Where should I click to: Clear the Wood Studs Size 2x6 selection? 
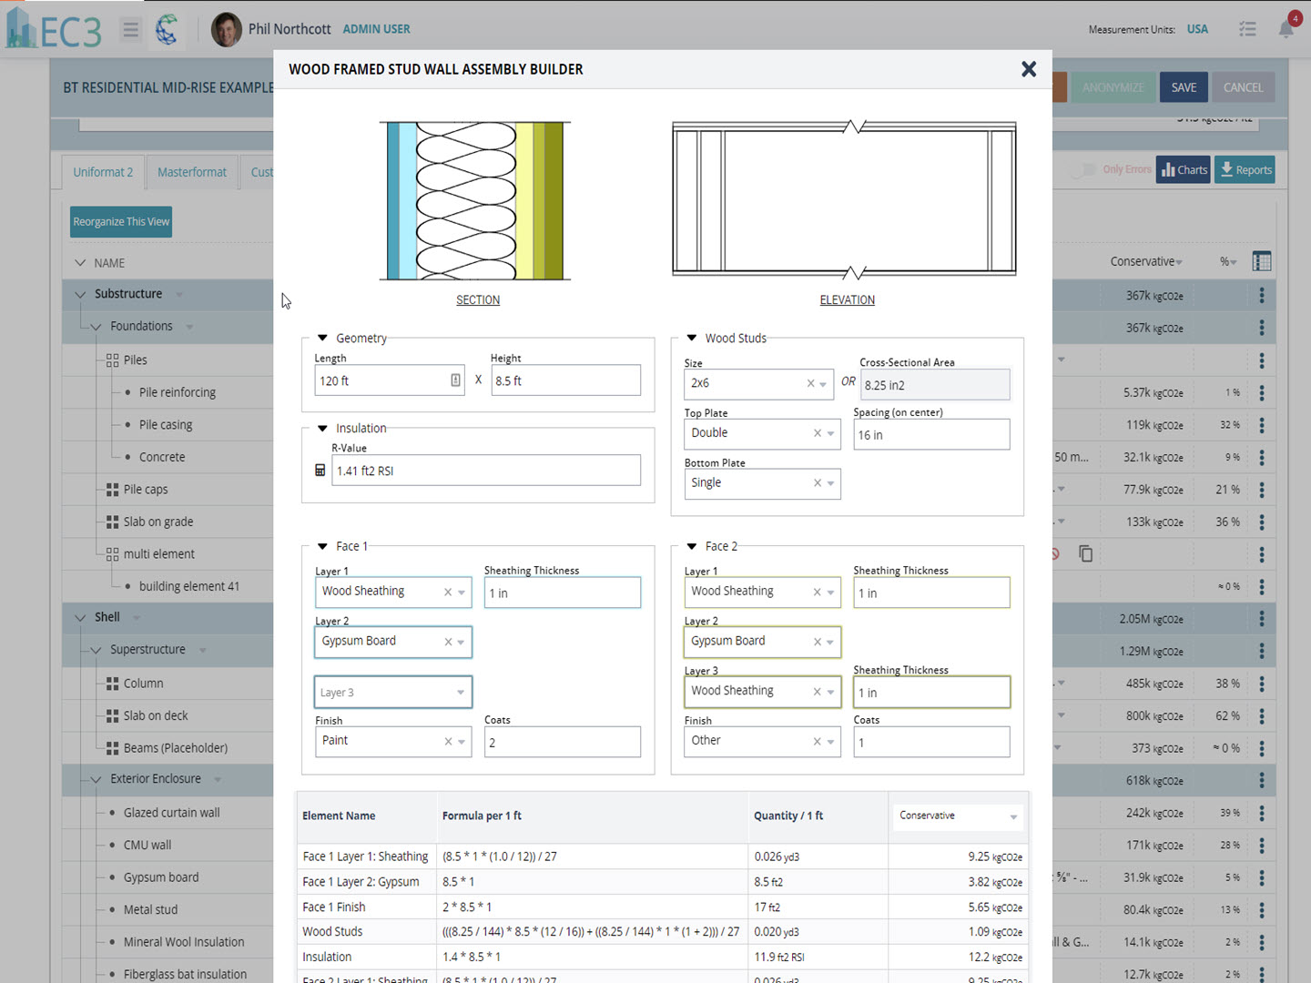(810, 384)
